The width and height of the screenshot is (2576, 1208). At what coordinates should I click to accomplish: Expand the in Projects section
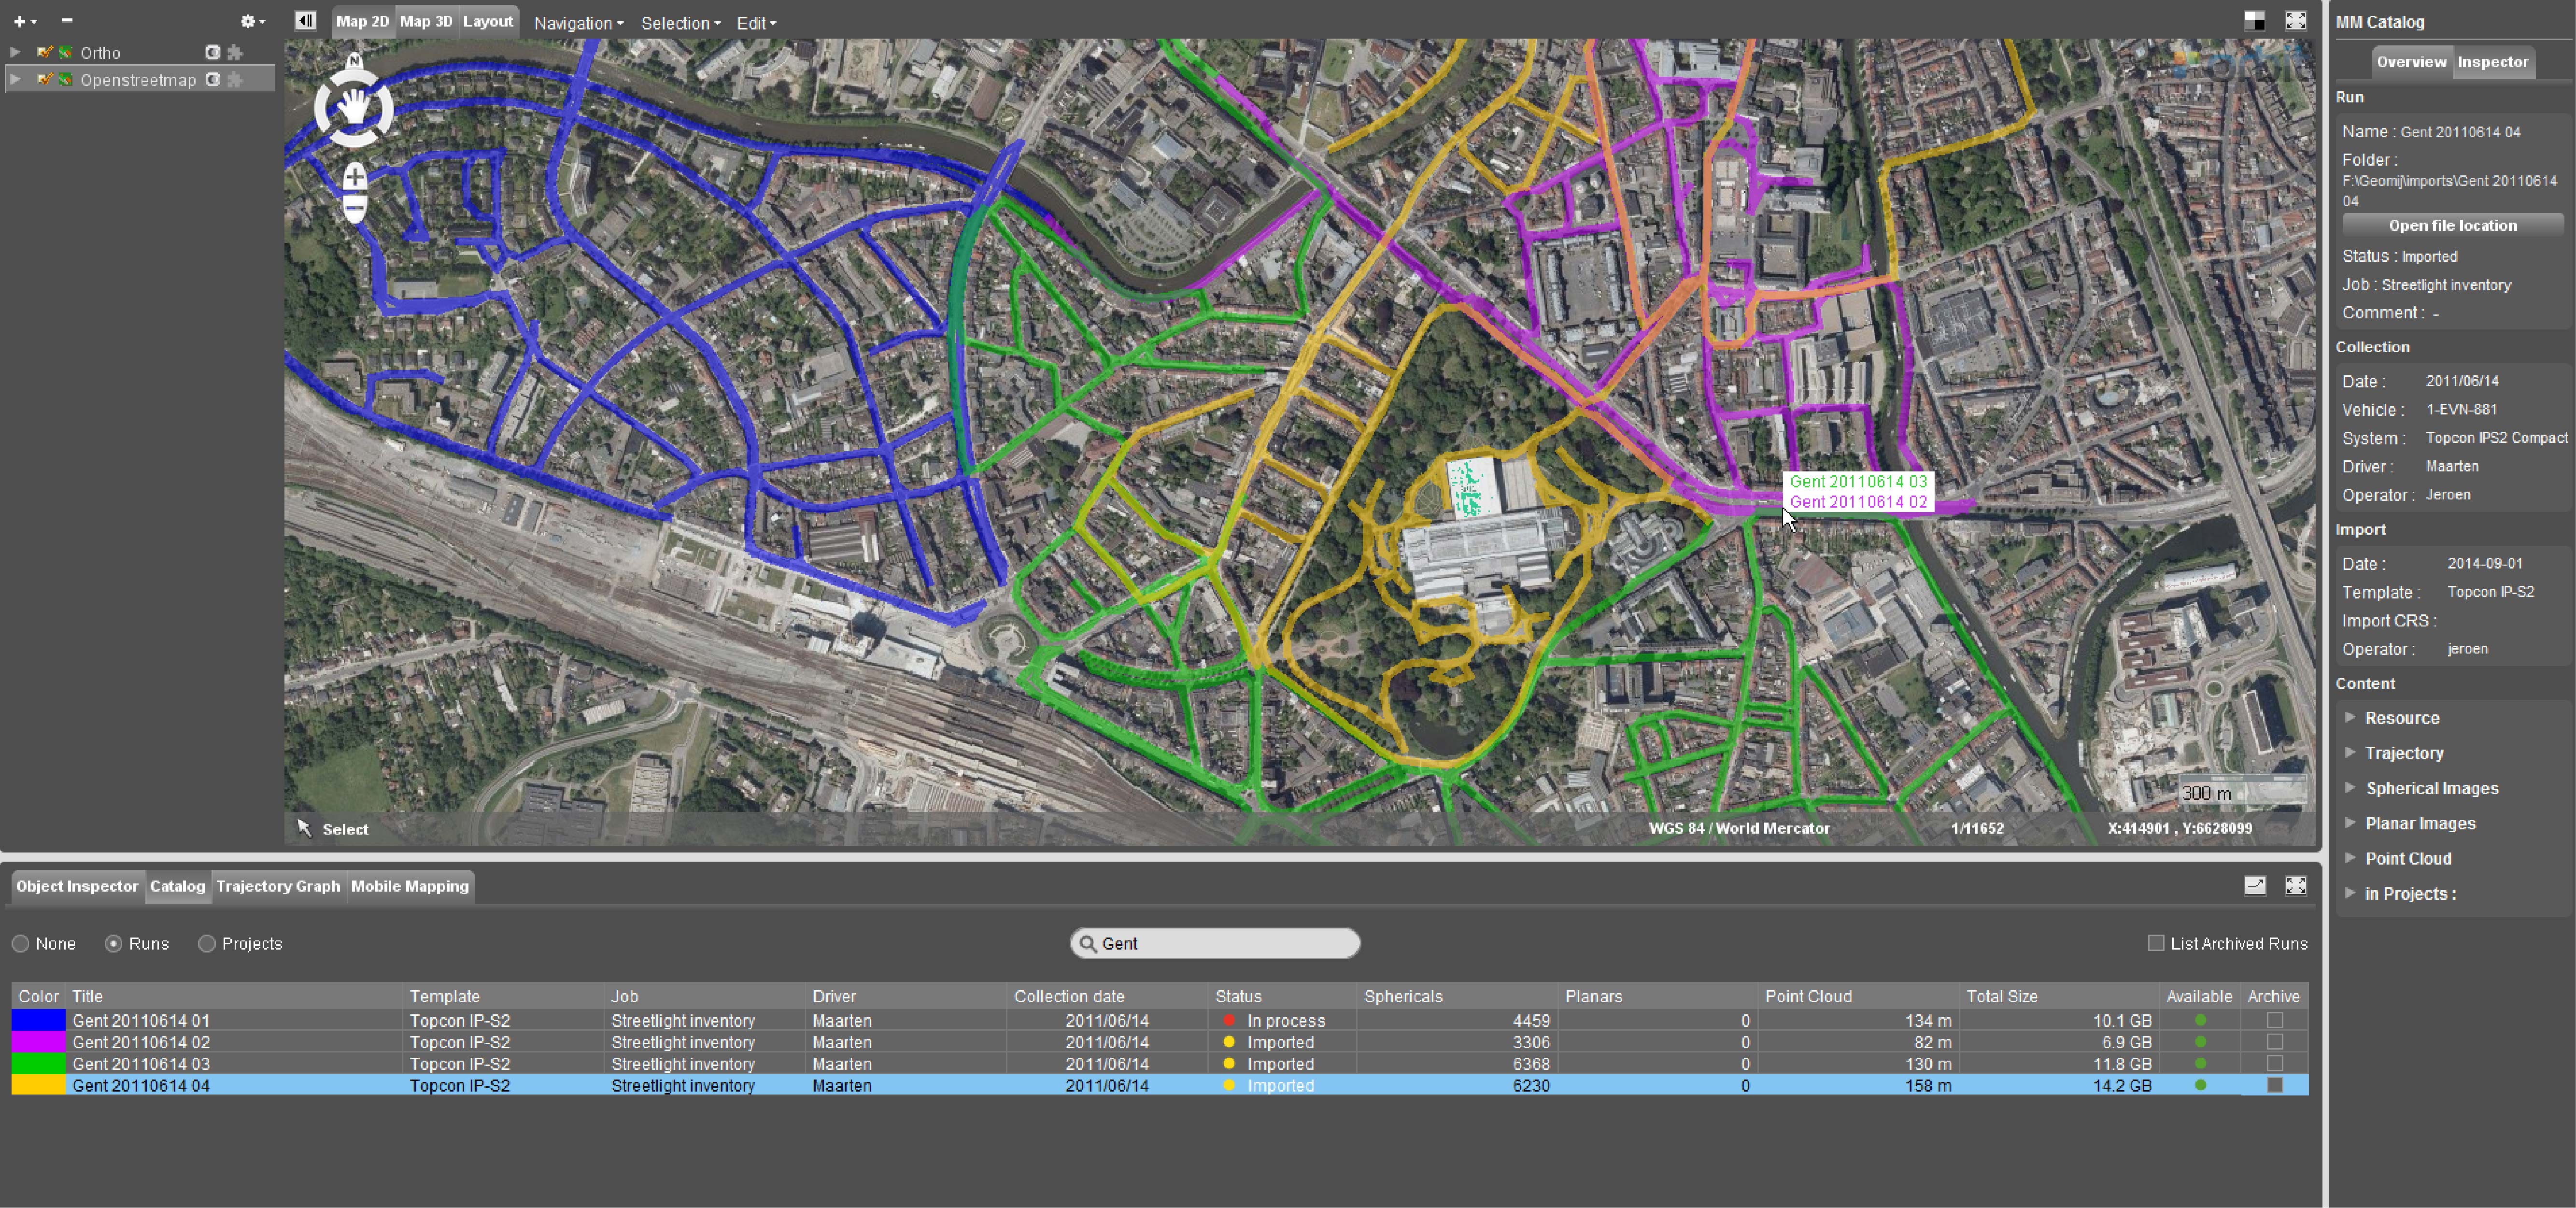[x=2351, y=892]
